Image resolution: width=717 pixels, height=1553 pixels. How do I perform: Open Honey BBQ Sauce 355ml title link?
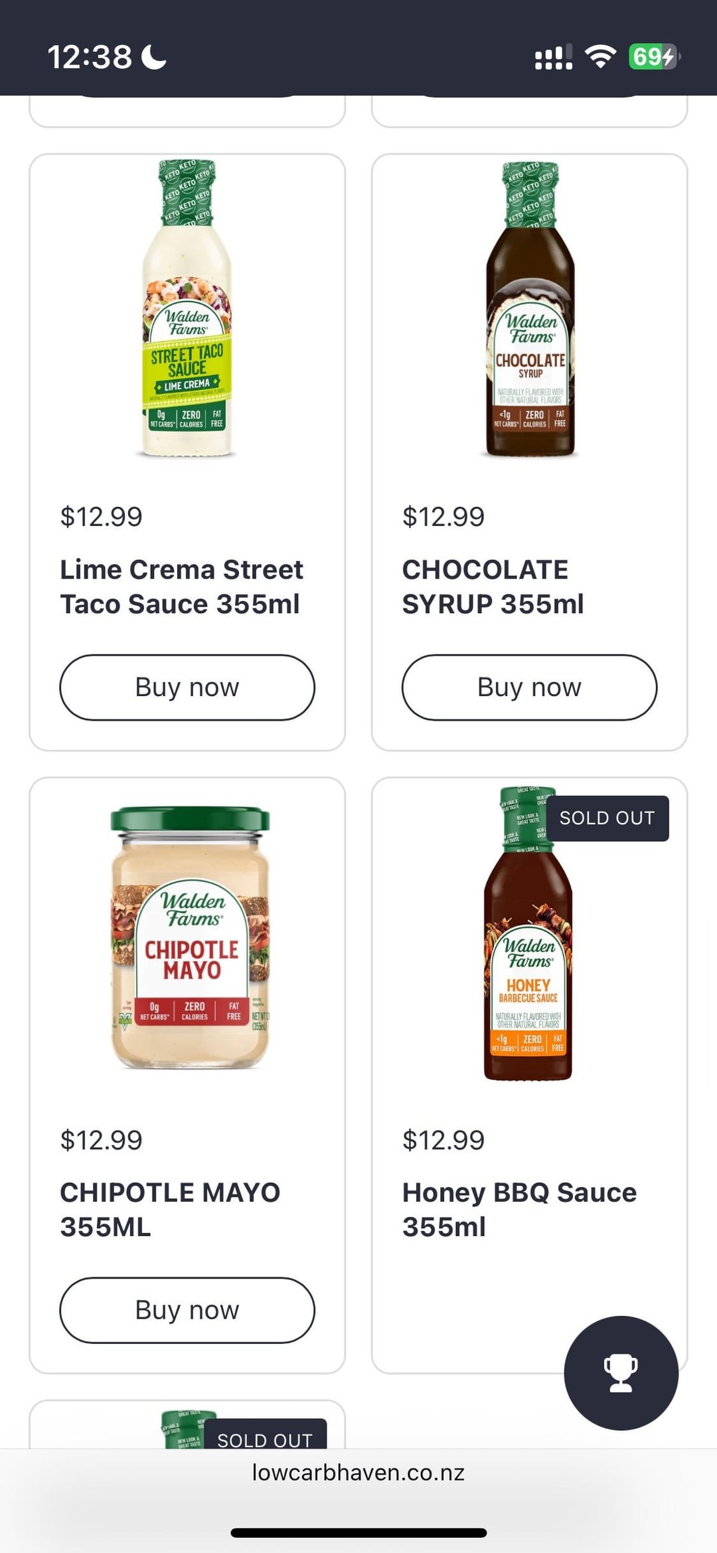click(519, 1210)
